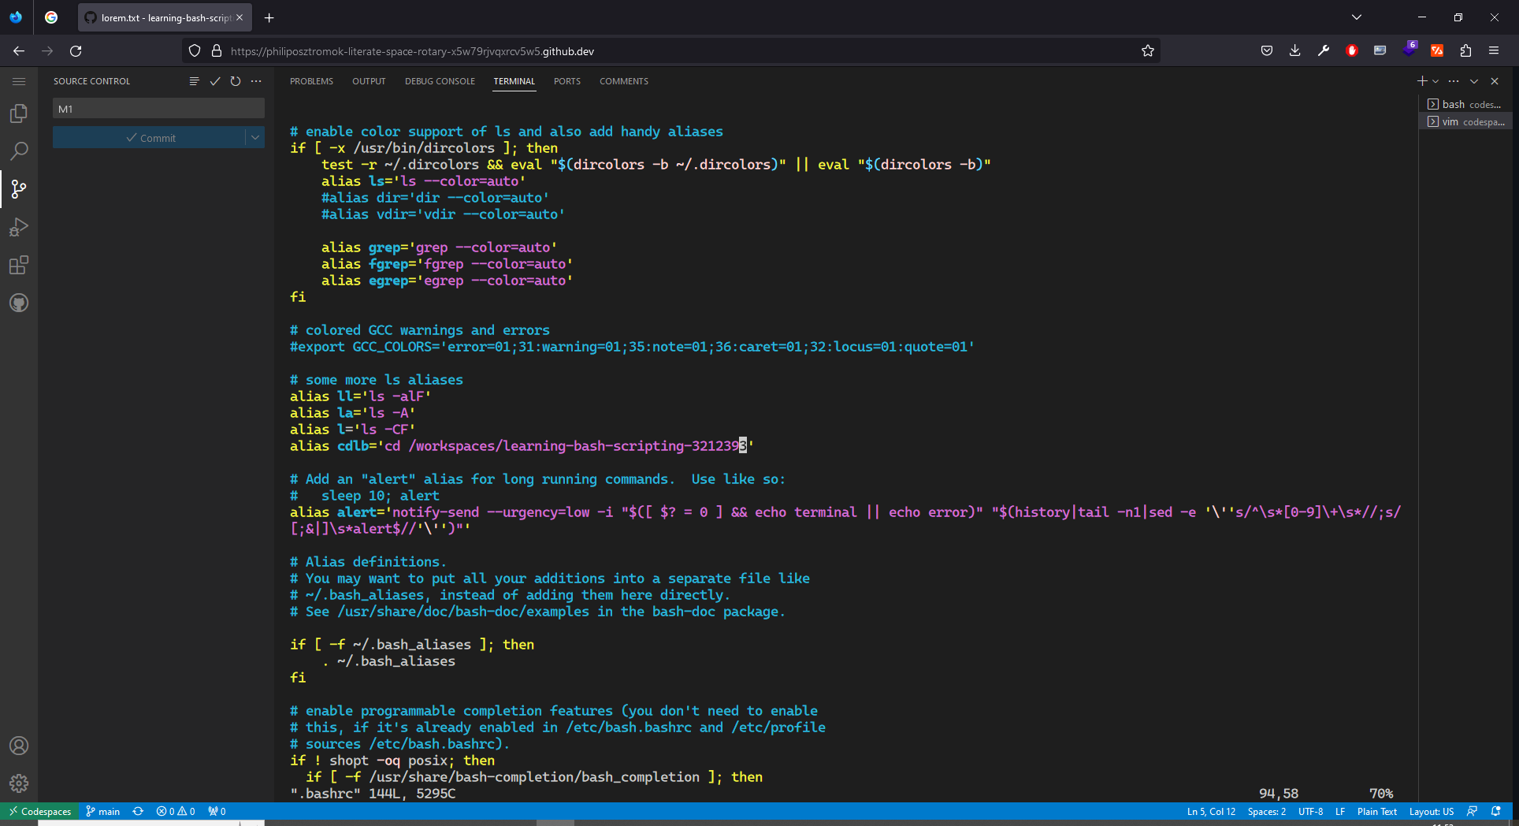The width and height of the screenshot is (1519, 826).
Task: Select the bash terminal in the terminal list
Action: (x=1465, y=104)
